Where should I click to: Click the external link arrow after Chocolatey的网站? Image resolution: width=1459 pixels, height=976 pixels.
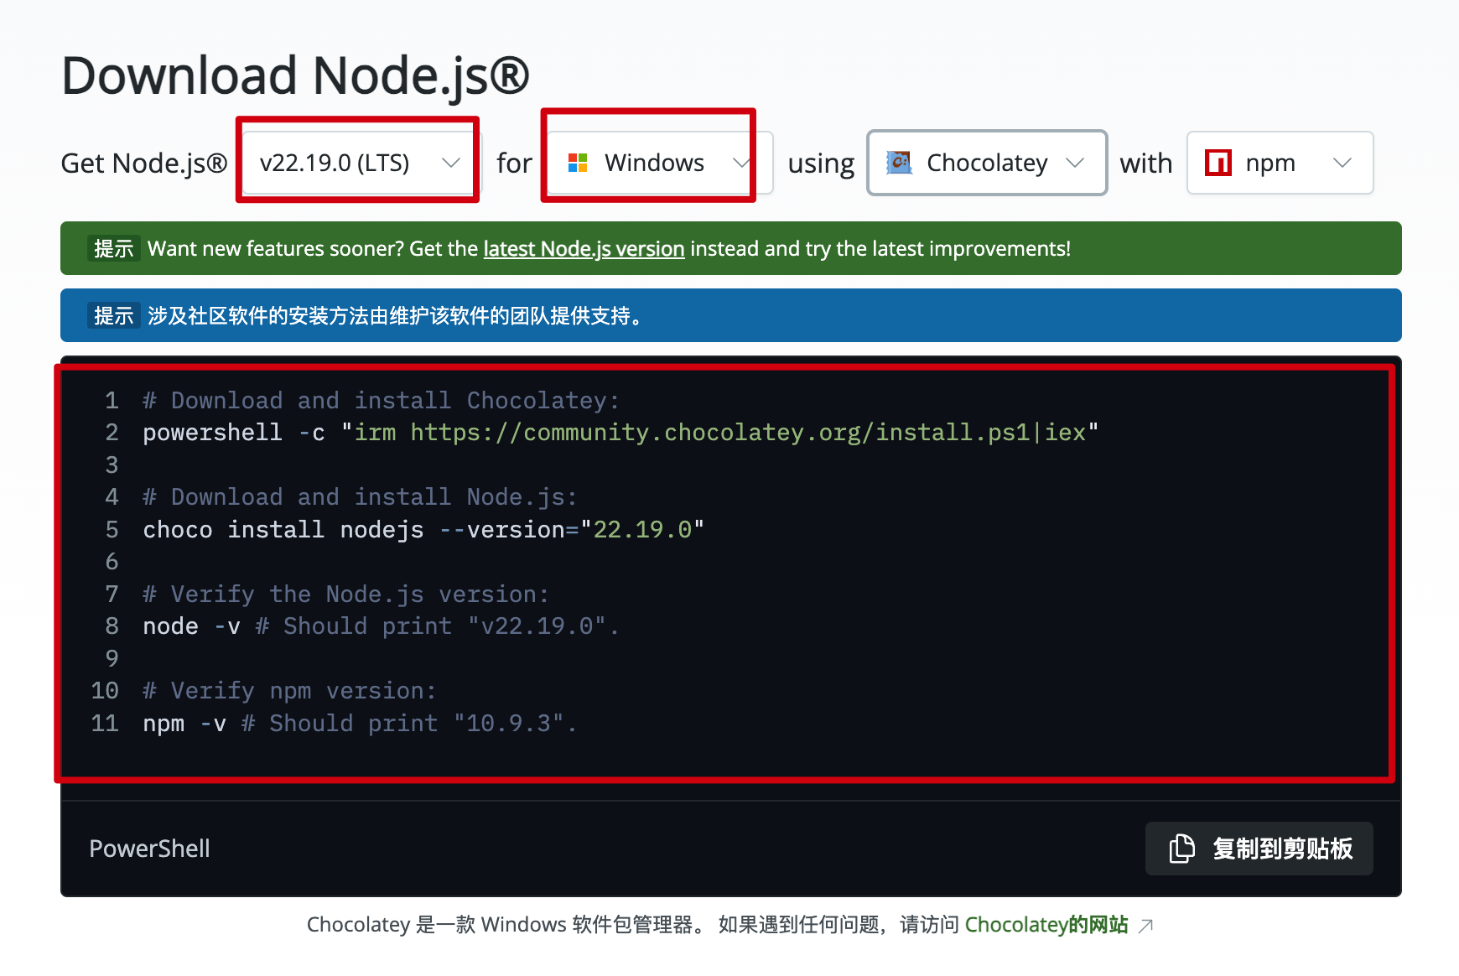click(1145, 925)
